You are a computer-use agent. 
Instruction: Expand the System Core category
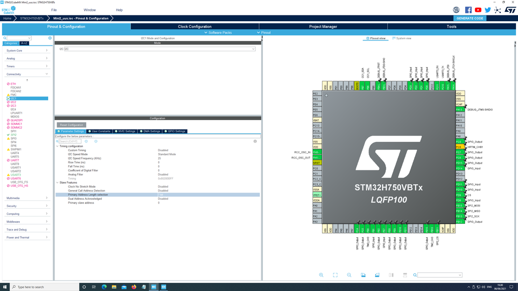coord(26,50)
